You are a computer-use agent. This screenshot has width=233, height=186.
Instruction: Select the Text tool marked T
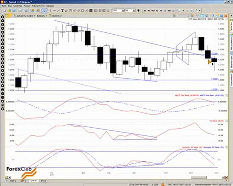pos(62,11)
